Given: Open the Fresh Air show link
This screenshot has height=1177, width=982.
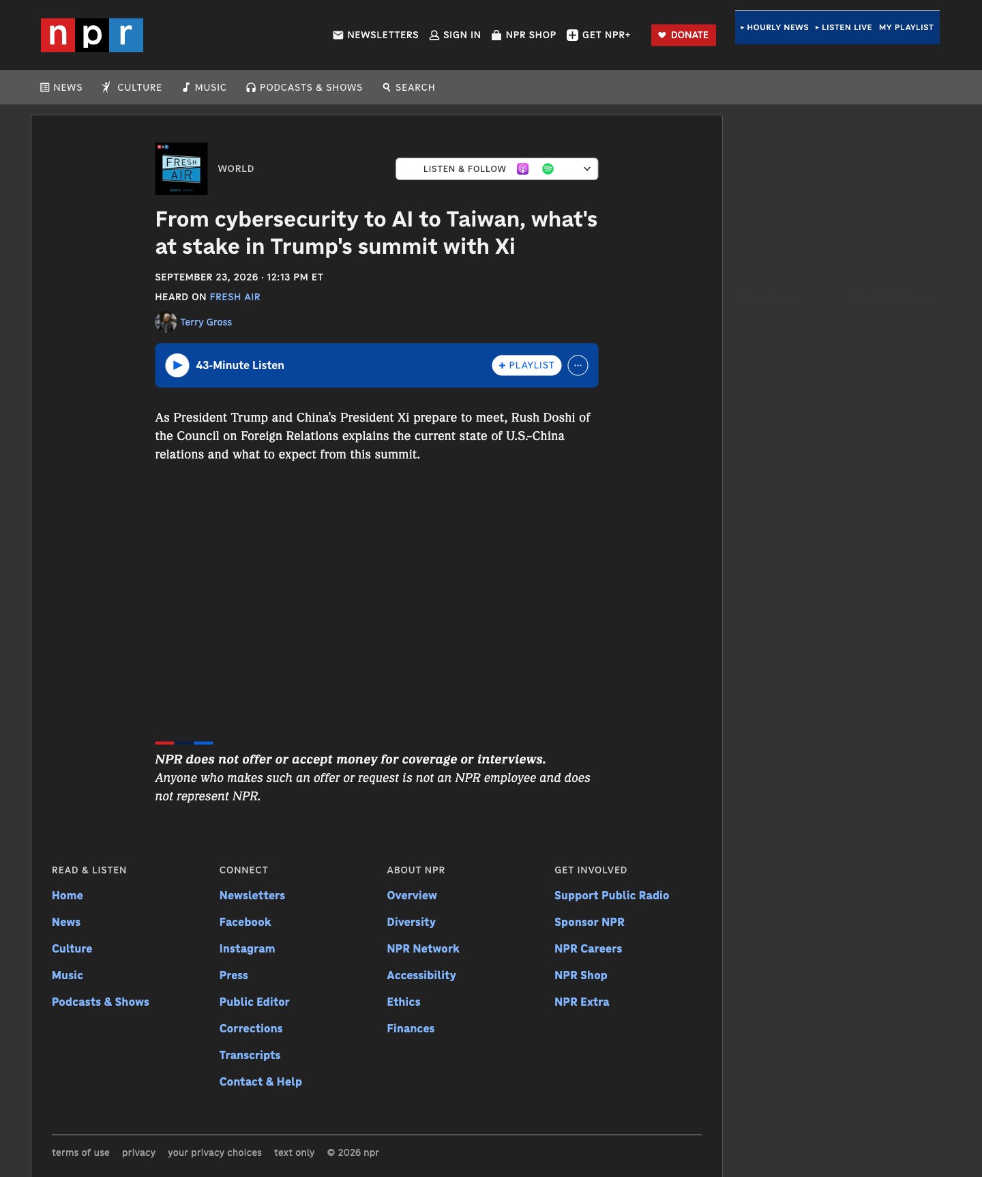Looking at the screenshot, I should pyautogui.click(x=235, y=297).
